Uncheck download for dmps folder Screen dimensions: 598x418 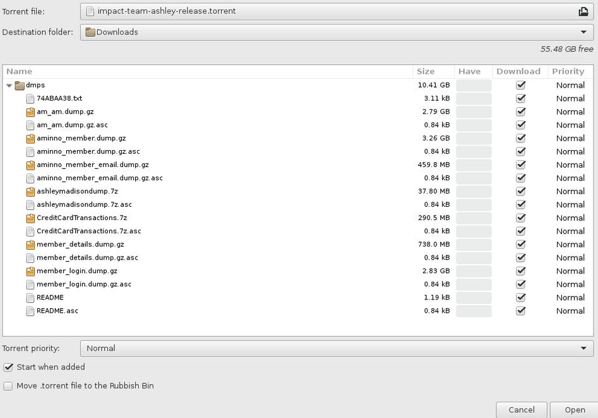click(x=520, y=85)
